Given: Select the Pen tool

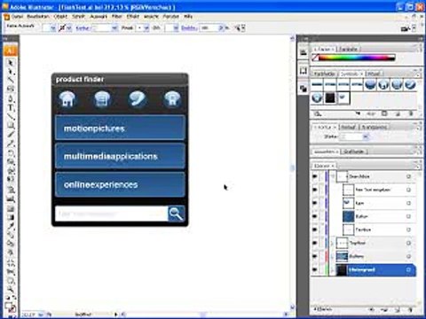Looking at the screenshot, I should pyautogui.click(x=11, y=98).
